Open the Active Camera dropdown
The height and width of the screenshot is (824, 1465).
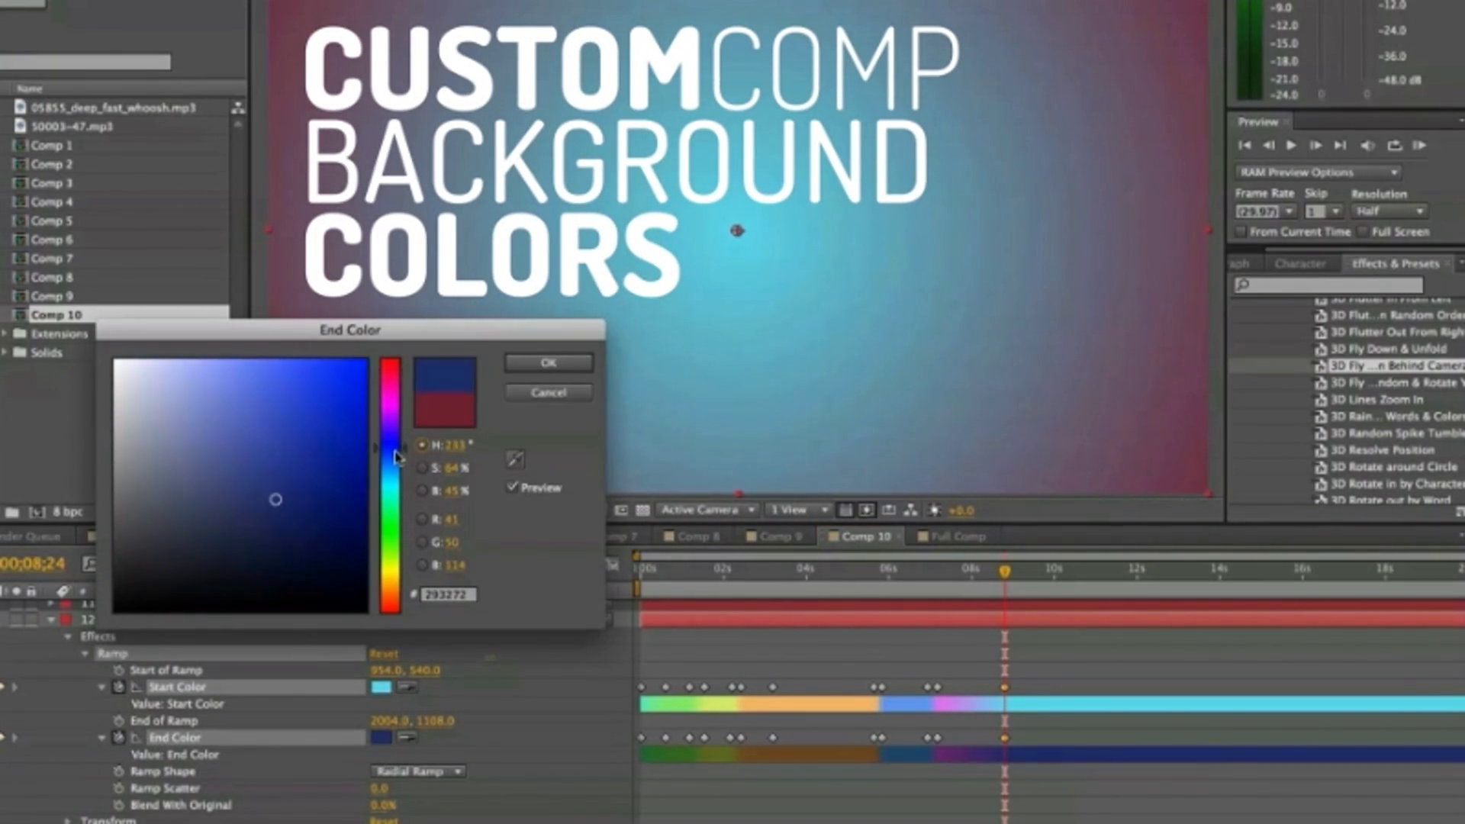pos(707,510)
